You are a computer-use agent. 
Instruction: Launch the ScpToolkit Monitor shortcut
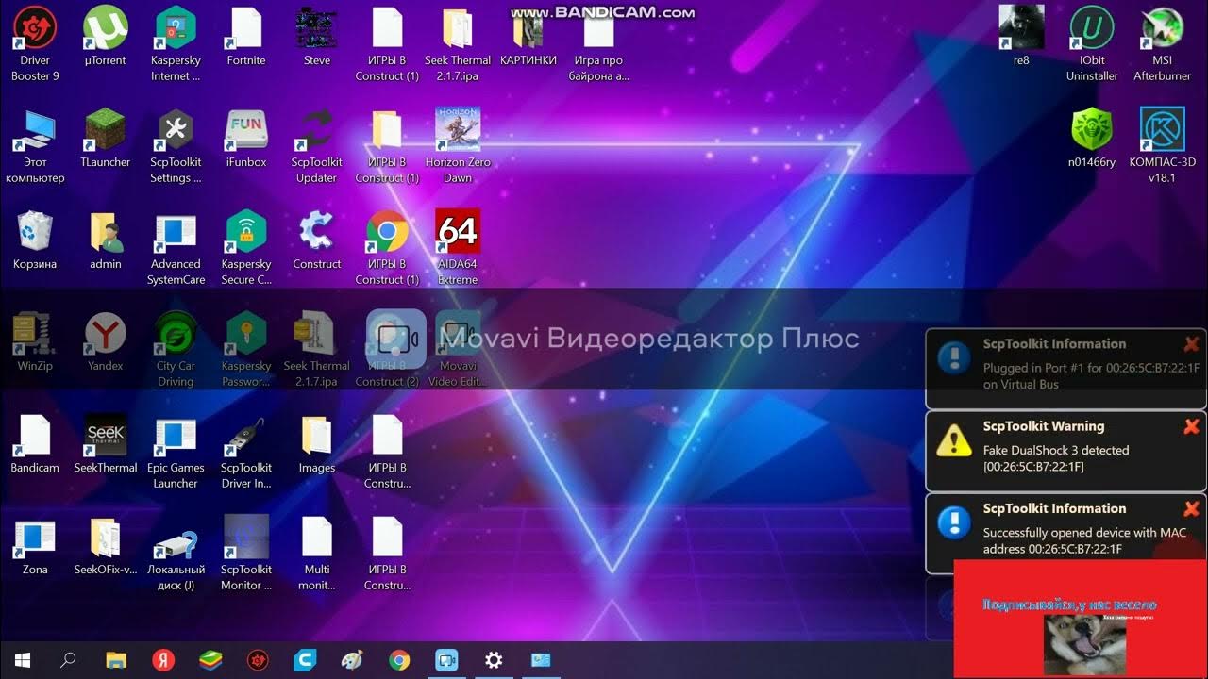pos(246,538)
